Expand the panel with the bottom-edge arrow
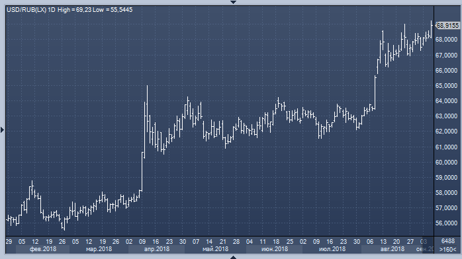Viewport: 462px width, 259px height. click(233, 257)
